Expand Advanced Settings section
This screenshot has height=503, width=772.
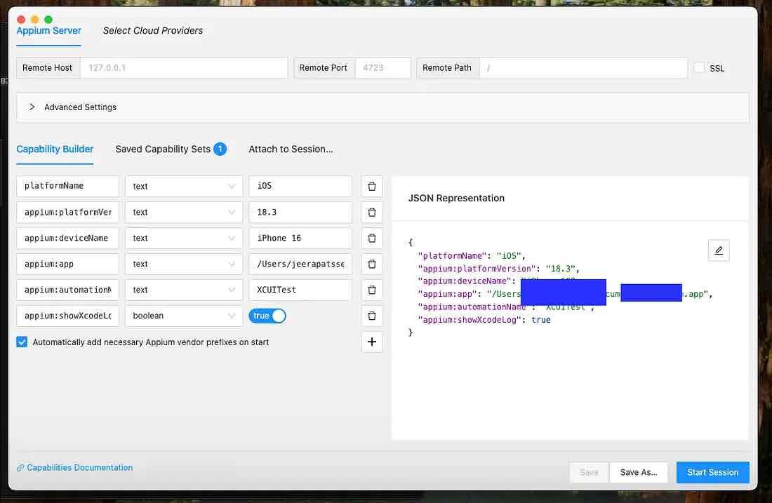point(382,107)
